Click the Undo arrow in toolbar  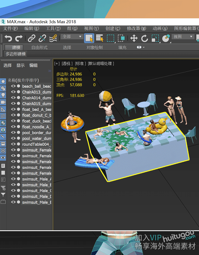(x=8, y=38)
